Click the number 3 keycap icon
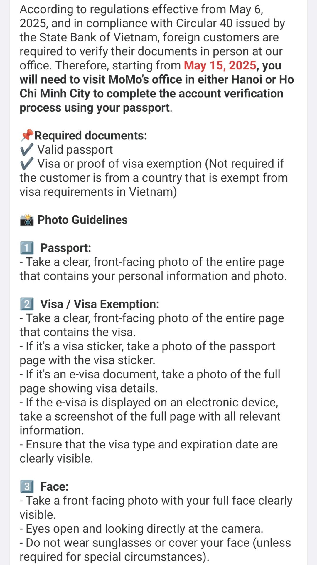The image size is (317, 565). [x=27, y=487]
